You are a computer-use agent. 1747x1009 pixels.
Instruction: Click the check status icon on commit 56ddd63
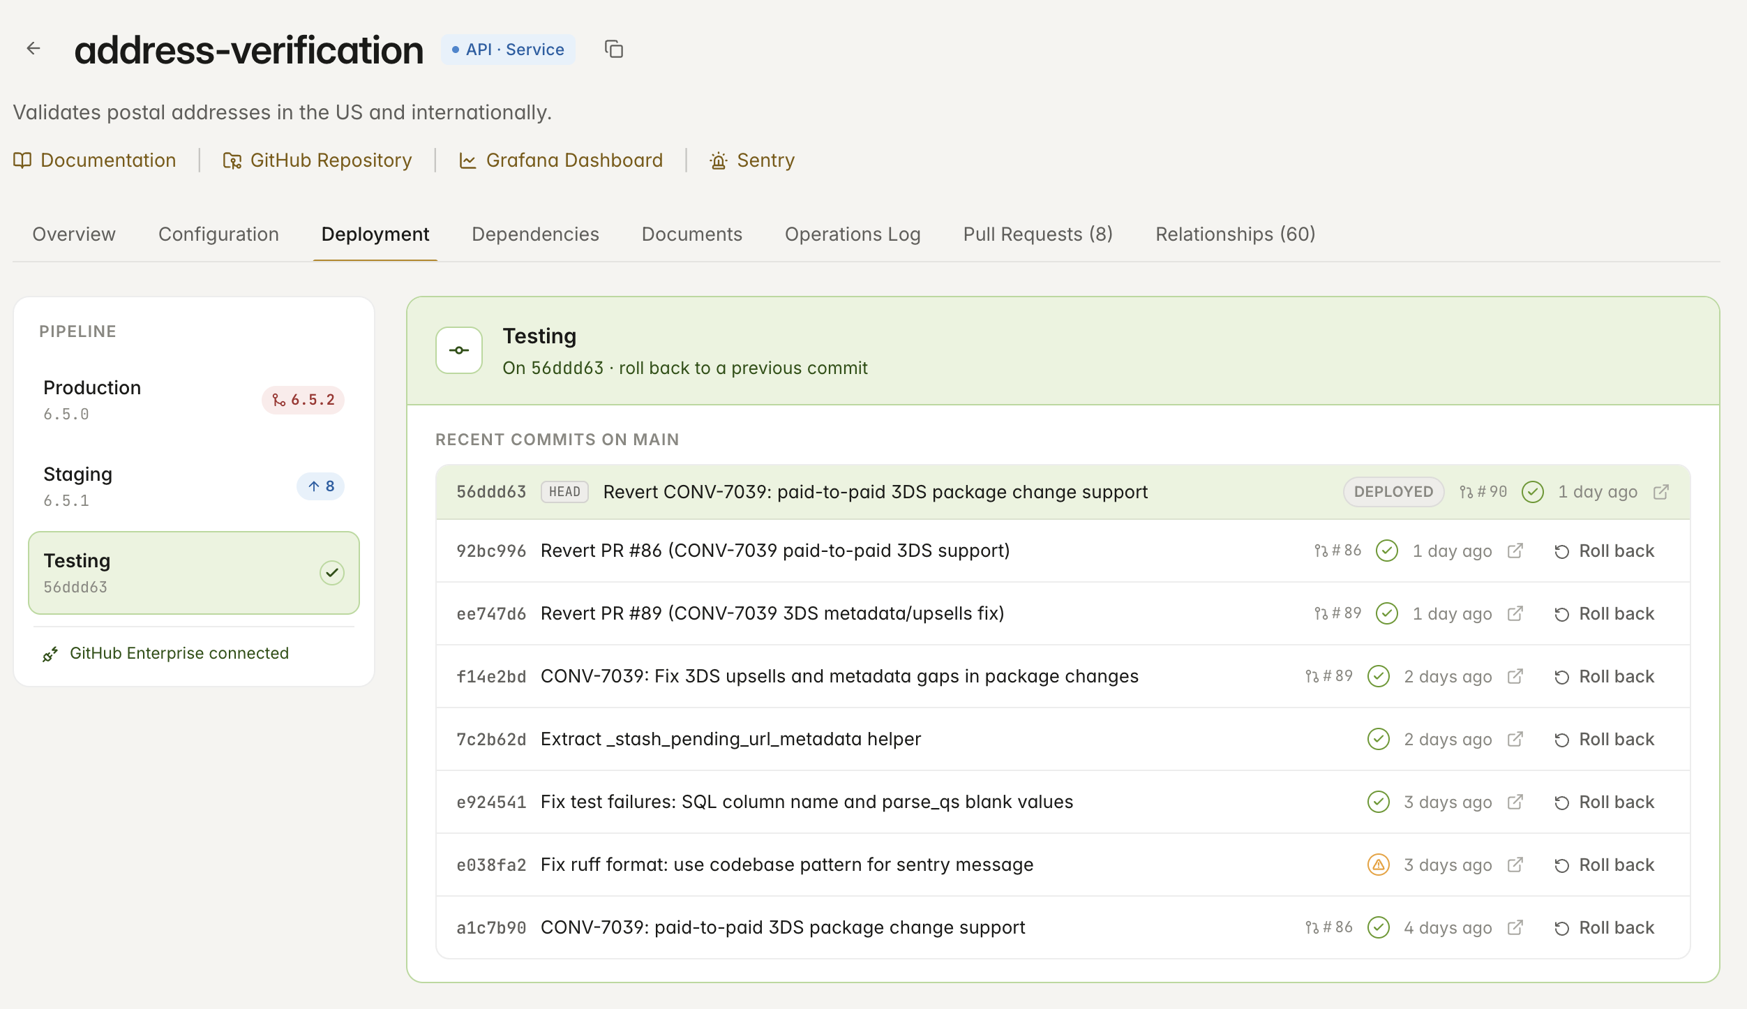click(1533, 492)
